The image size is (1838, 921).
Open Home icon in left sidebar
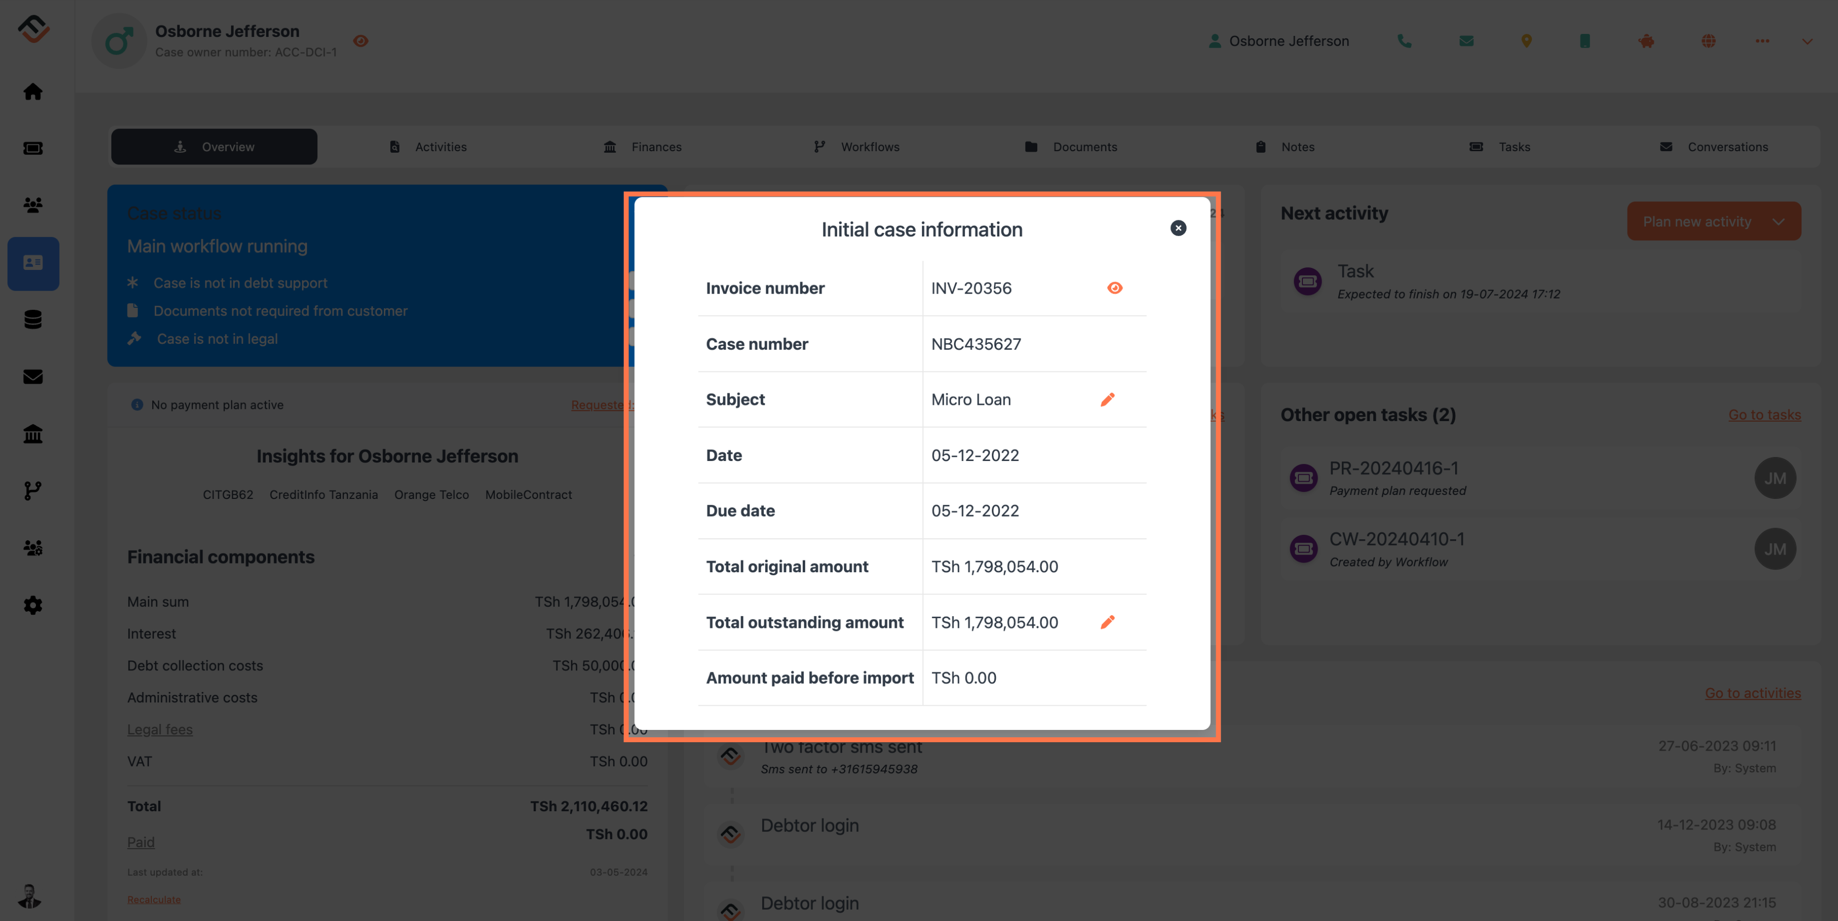tap(33, 91)
